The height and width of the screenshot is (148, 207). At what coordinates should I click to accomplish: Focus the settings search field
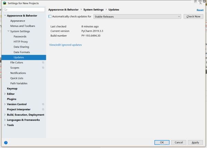pos(24,10)
